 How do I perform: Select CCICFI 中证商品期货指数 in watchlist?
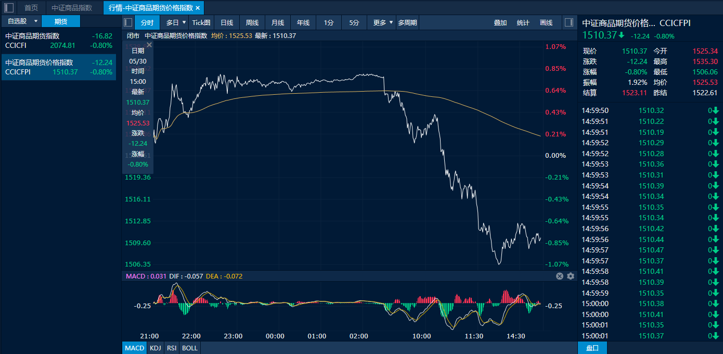(58, 41)
